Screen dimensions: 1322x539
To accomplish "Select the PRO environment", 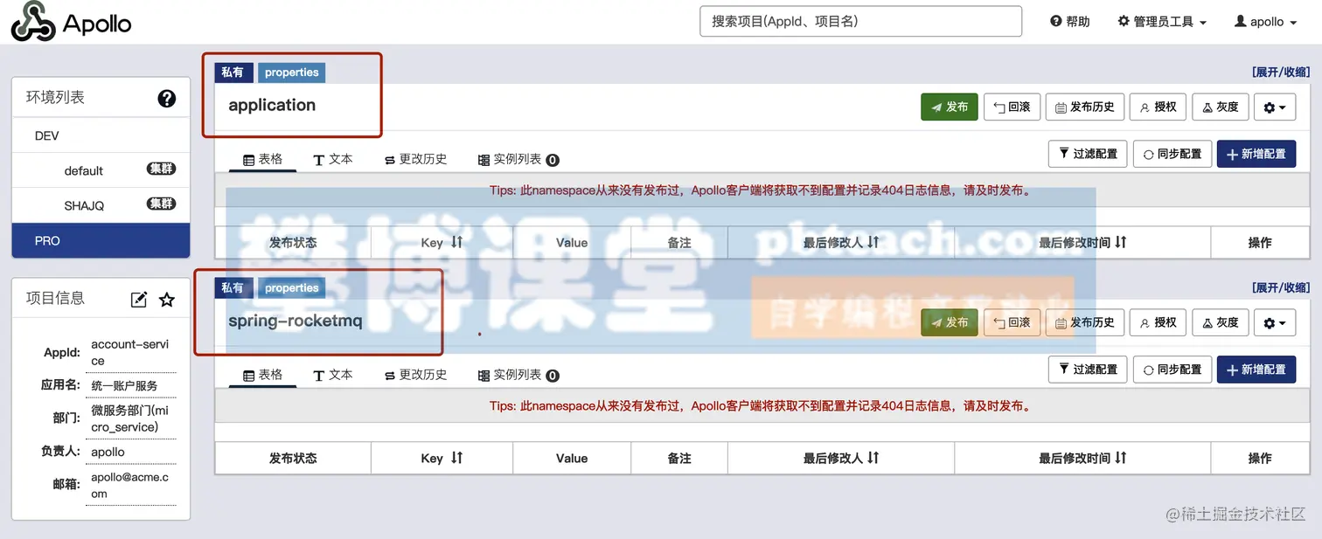I will (x=101, y=240).
